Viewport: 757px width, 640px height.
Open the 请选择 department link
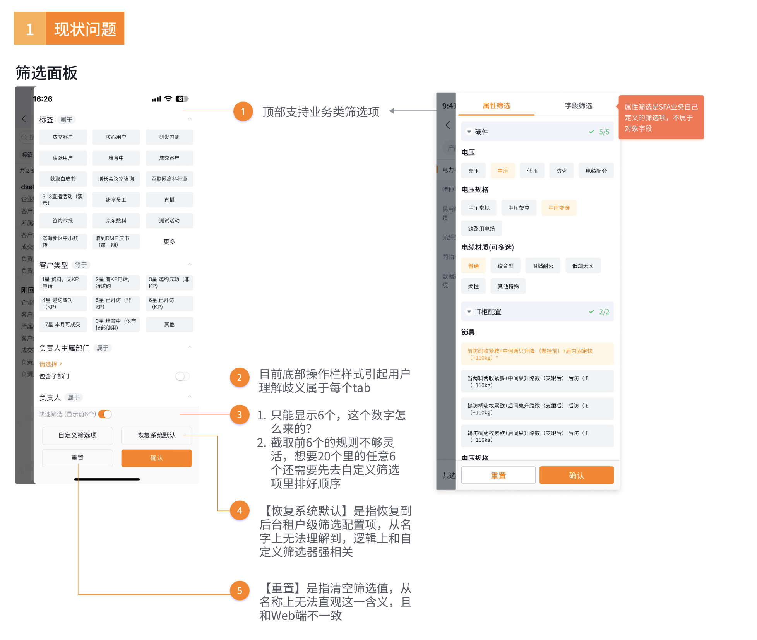[50, 364]
